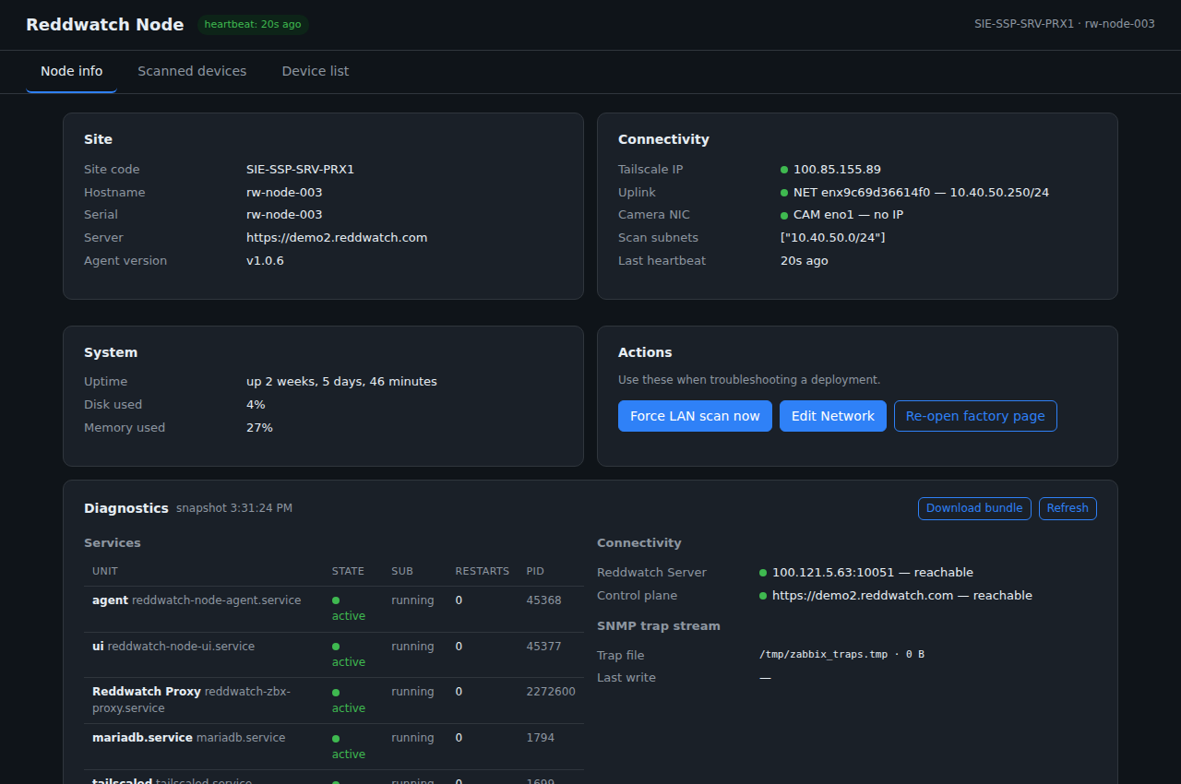Click the ui service active state dot
Viewport: 1181px width, 784px height.
click(x=336, y=647)
